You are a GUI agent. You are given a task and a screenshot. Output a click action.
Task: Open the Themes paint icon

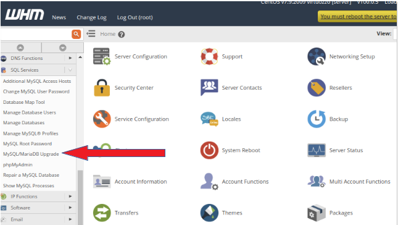point(209,213)
